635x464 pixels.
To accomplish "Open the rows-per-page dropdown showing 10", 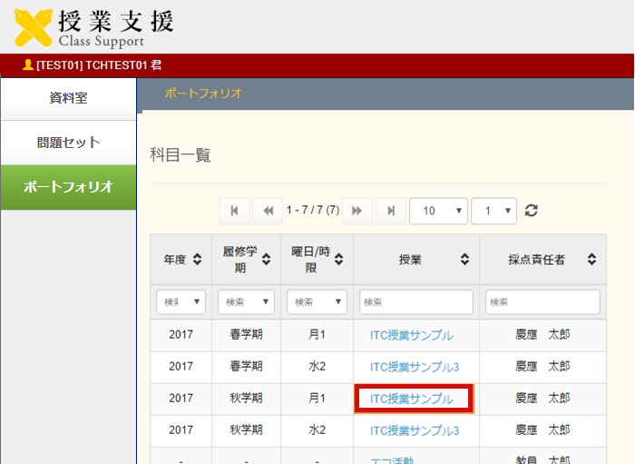I will [438, 211].
